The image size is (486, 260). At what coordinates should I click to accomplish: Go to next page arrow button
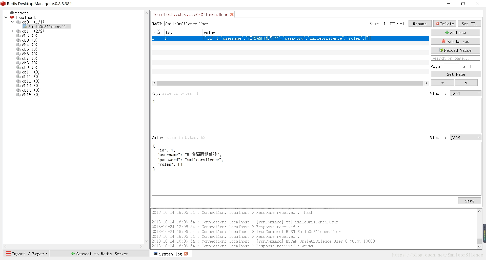(x=466, y=83)
